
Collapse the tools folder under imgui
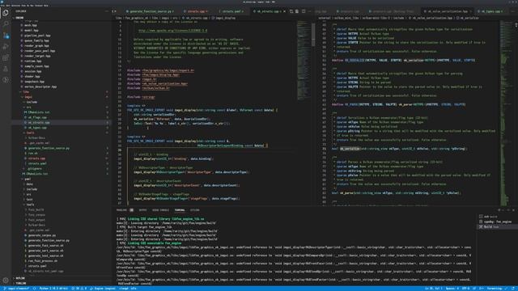30,133
